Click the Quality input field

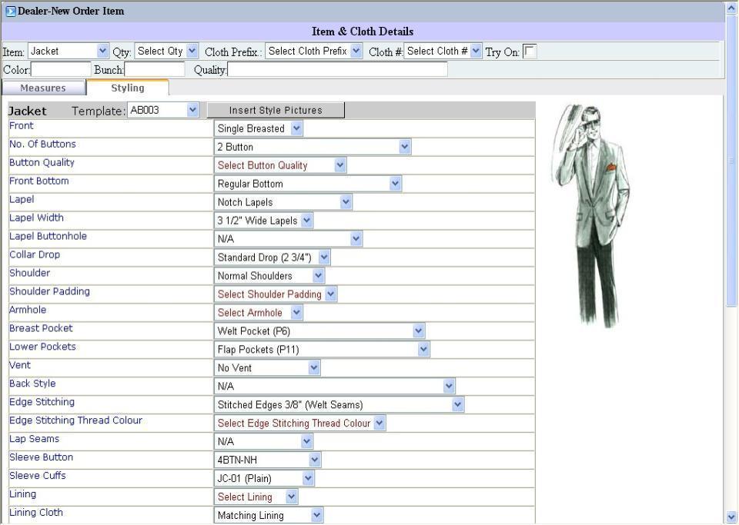tap(337, 70)
